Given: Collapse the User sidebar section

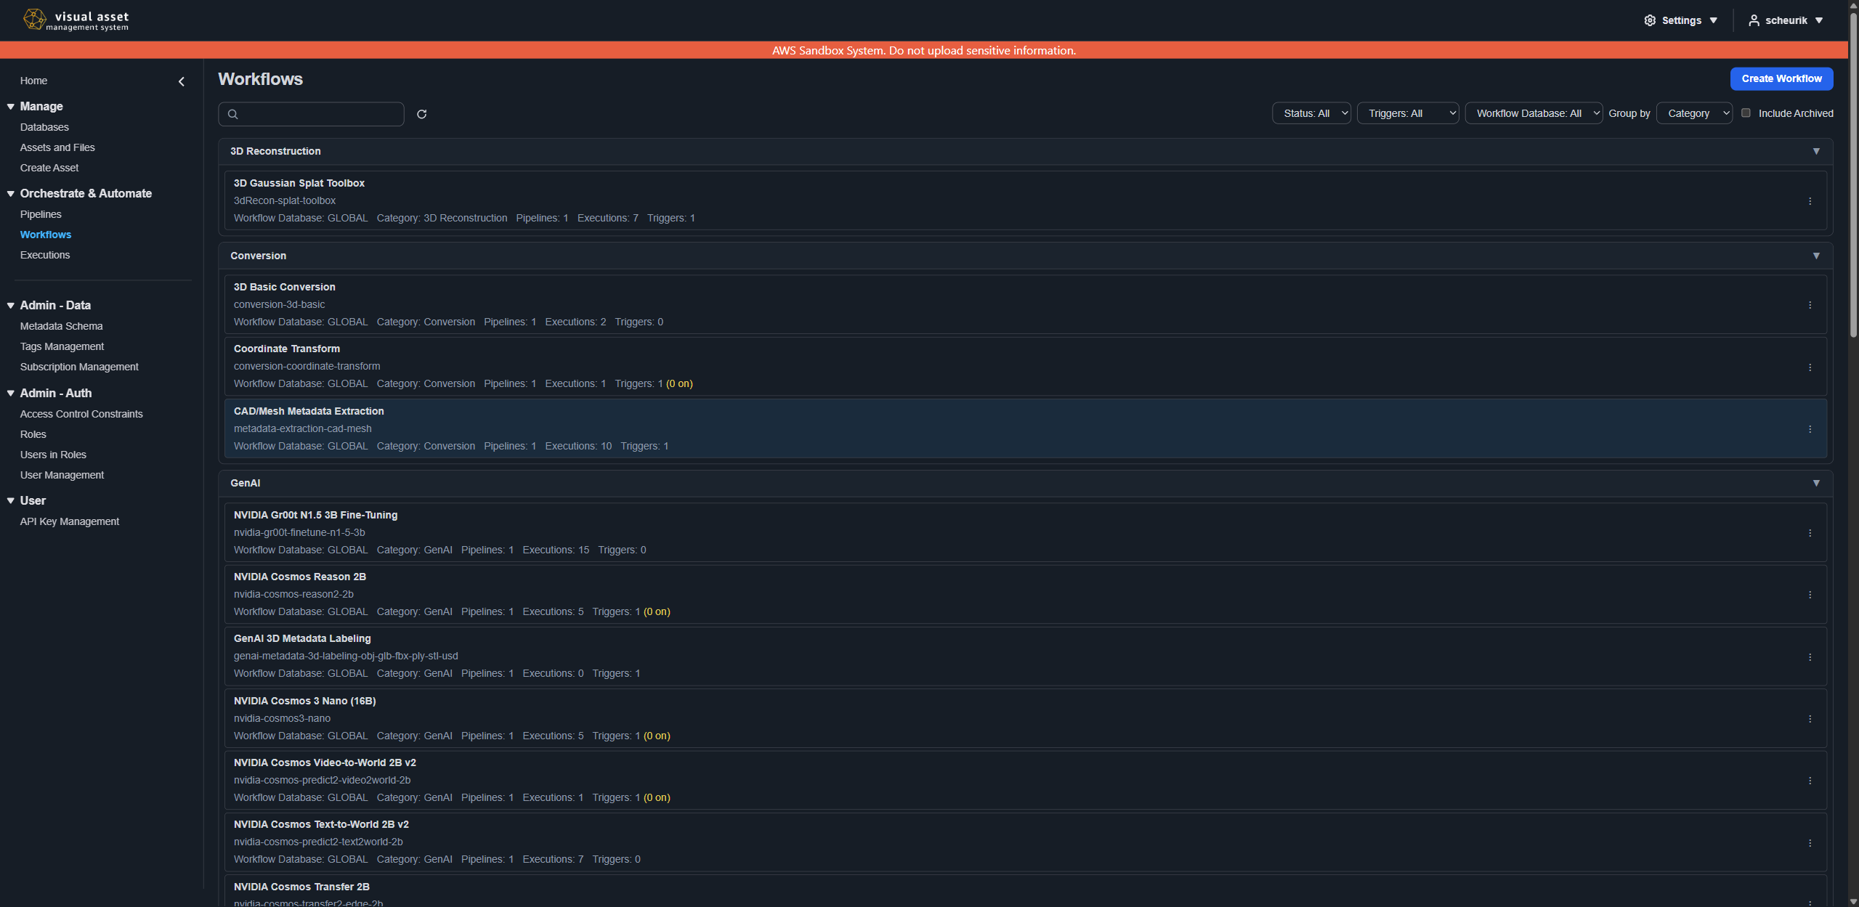Looking at the screenshot, I should (11, 500).
